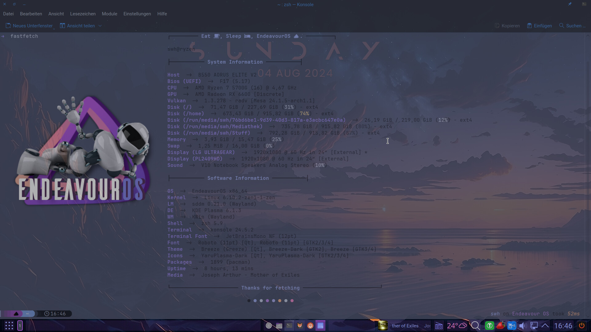Click the Kopieren toolbar button
Viewport: 591px width, 332px height.
(507, 26)
